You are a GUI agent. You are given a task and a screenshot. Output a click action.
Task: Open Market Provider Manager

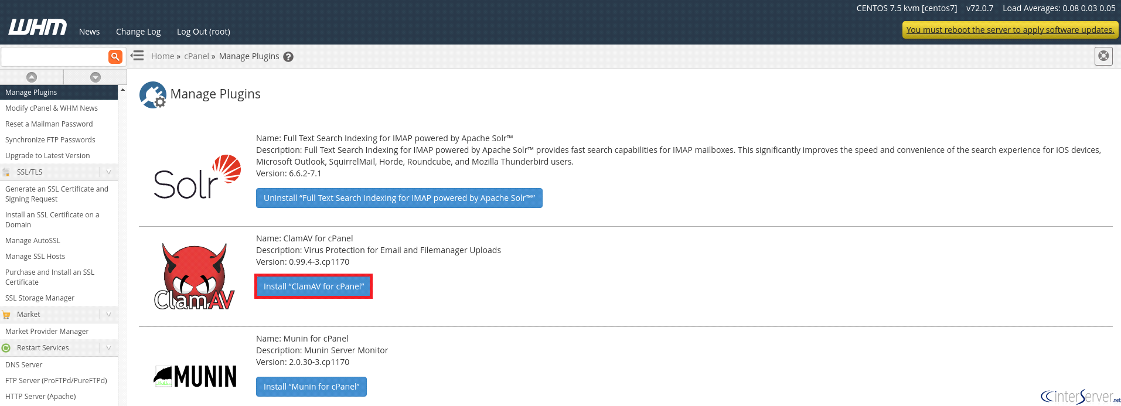(47, 332)
